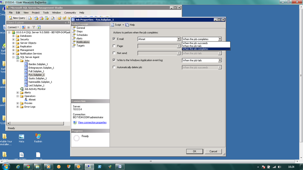Toggle Write to Windows Application event log checkbox
Image resolution: width=303 pixels, height=170 pixels.
click(114, 60)
